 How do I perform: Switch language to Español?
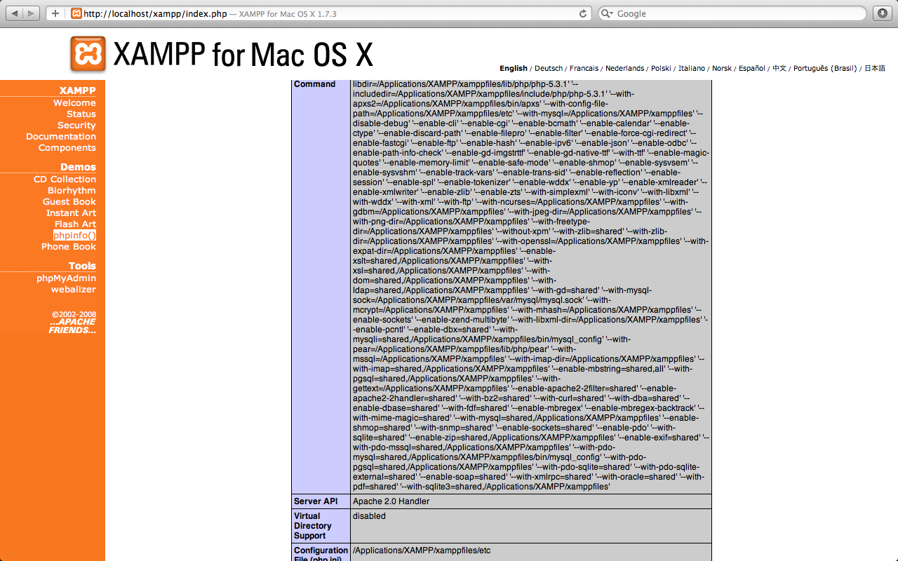pos(751,69)
